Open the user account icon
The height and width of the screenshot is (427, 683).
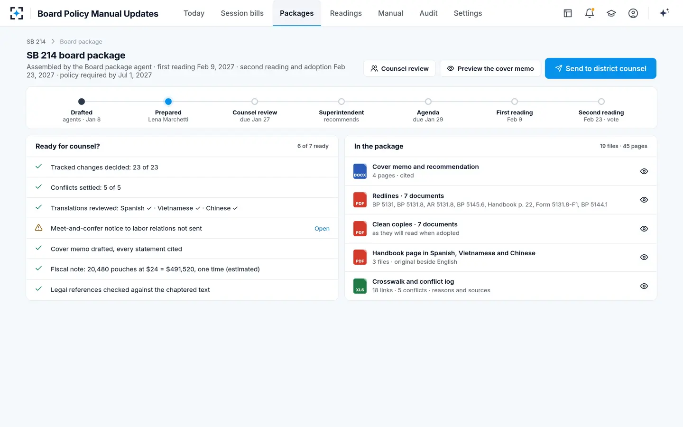point(633,13)
